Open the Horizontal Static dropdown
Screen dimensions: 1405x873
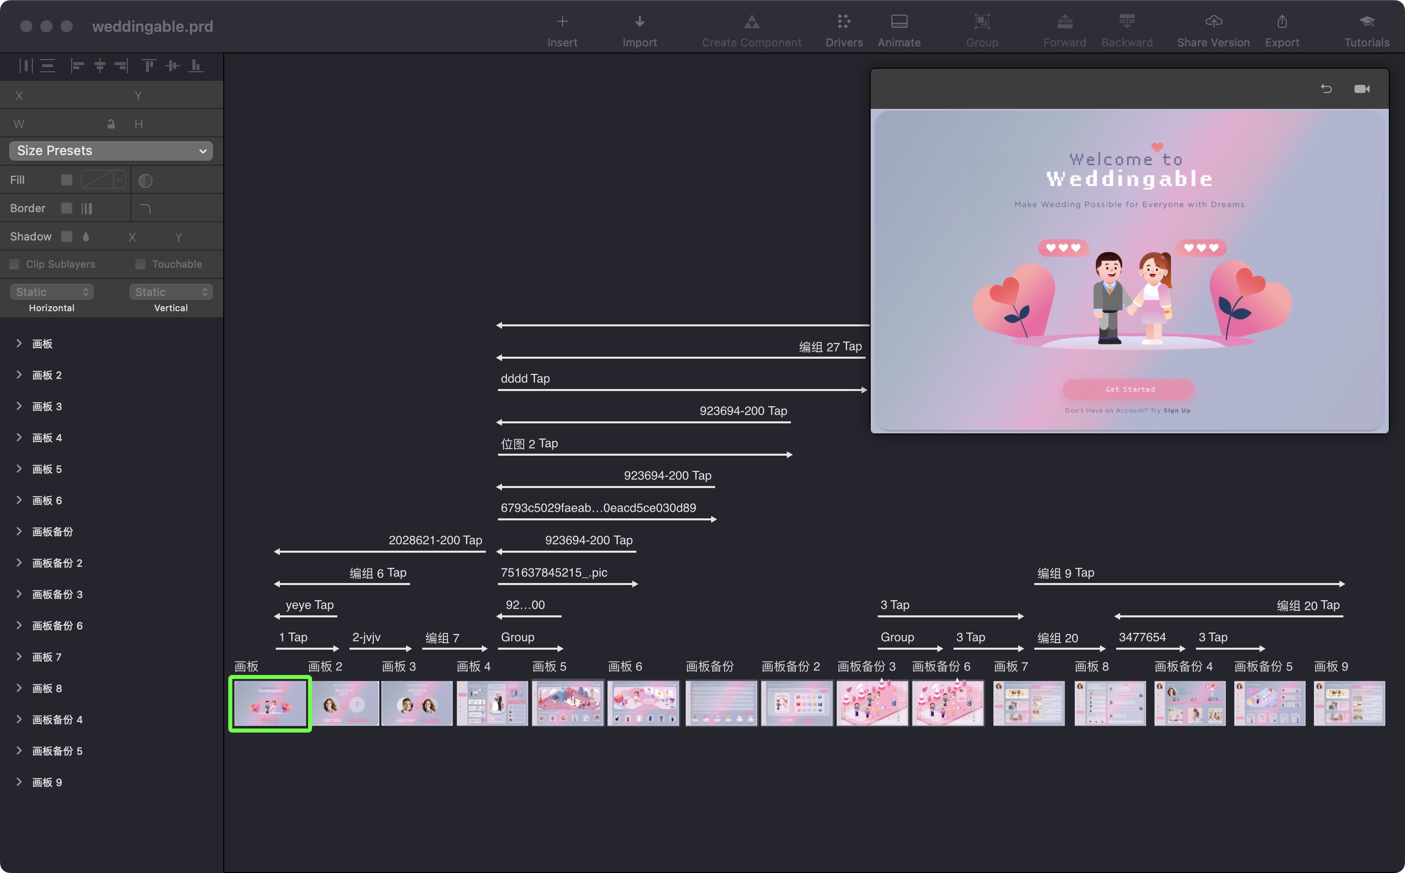click(52, 292)
